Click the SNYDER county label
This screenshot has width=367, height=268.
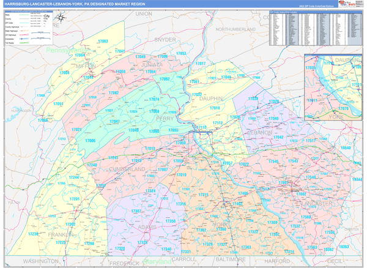165,40
